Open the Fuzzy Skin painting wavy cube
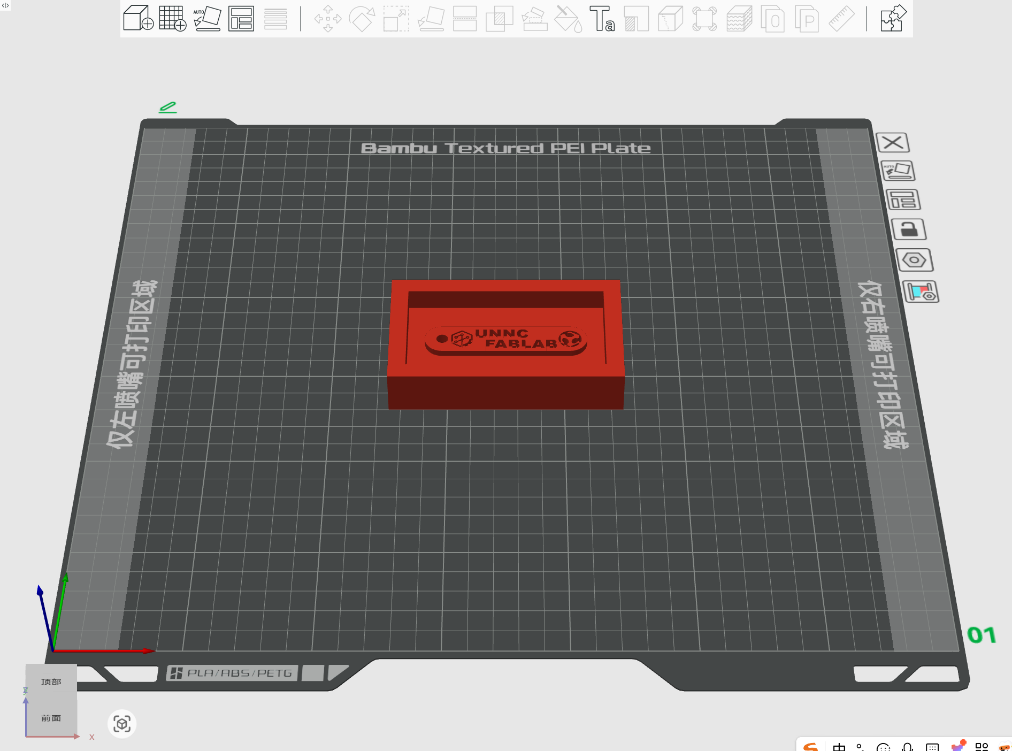 (739, 19)
